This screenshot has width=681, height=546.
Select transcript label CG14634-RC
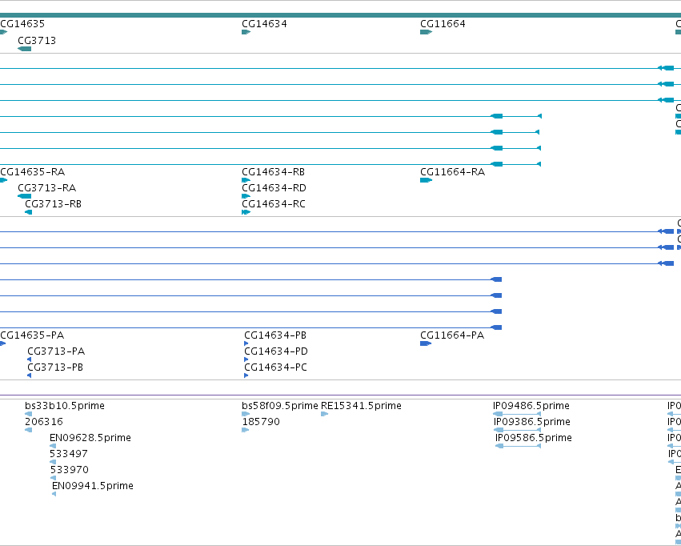(274, 203)
